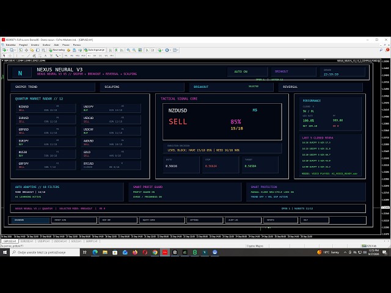This screenshot has height=293, width=391.
Task: Open Google Chrome from the taskbar
Action: pos(155,252)
